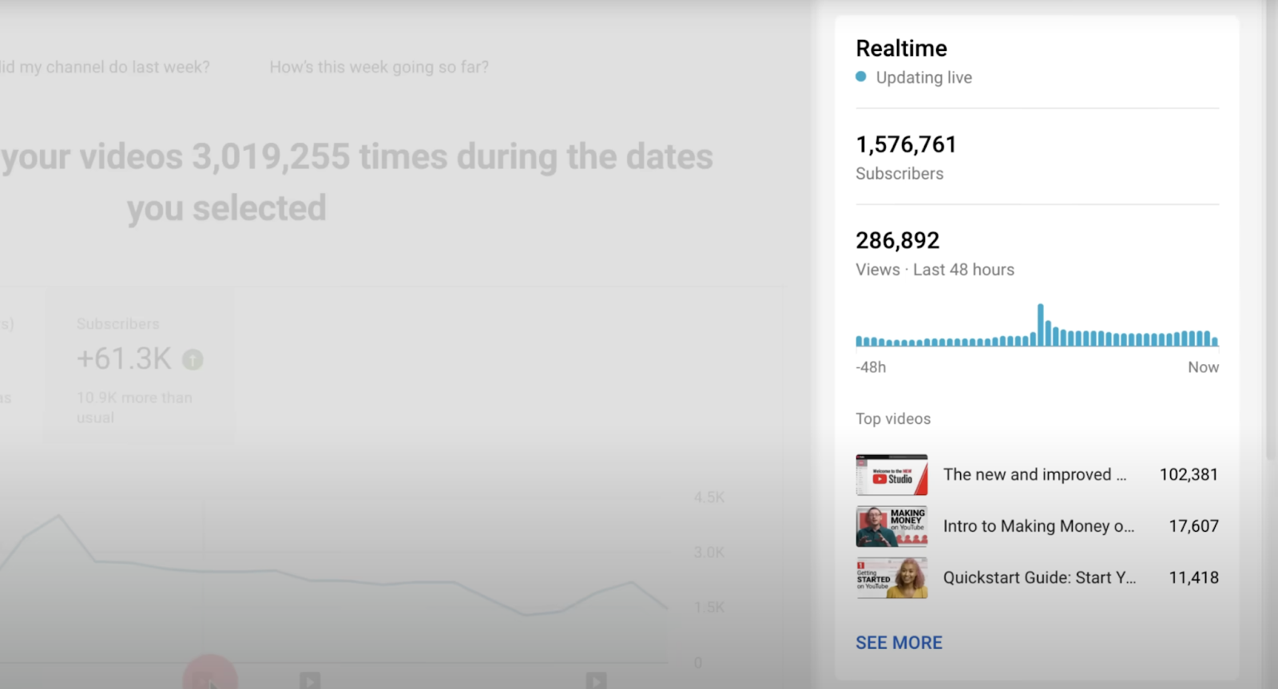
Task: Open 'Intro to Making Money' video thumbnail
Action: pos(891,526)
